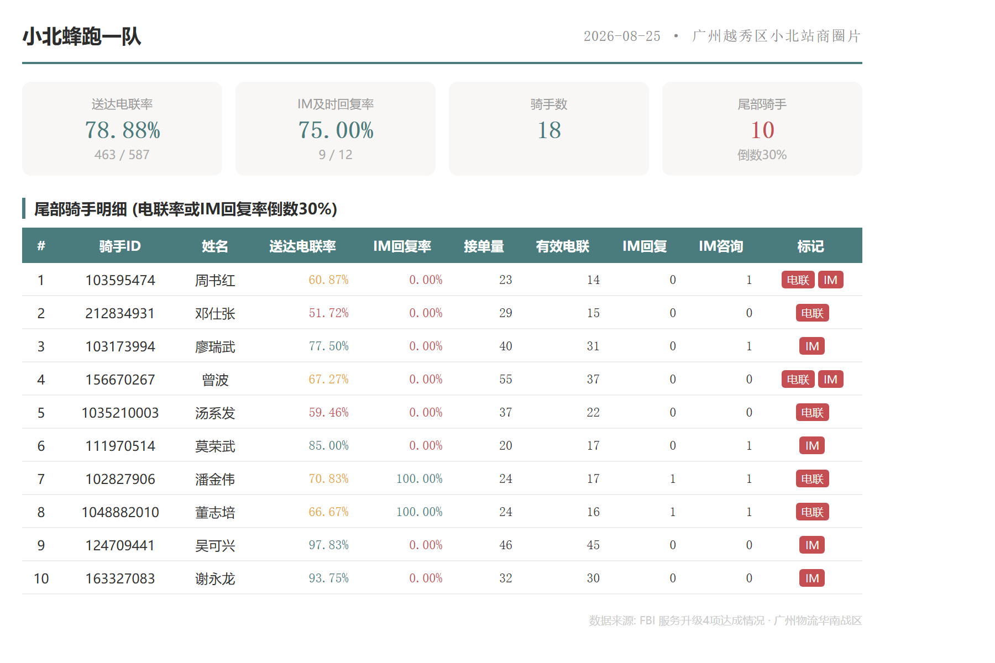Click the IM及时回复率 summary card
The width and height of the screenshot is (995, 663).
point(336,129)
